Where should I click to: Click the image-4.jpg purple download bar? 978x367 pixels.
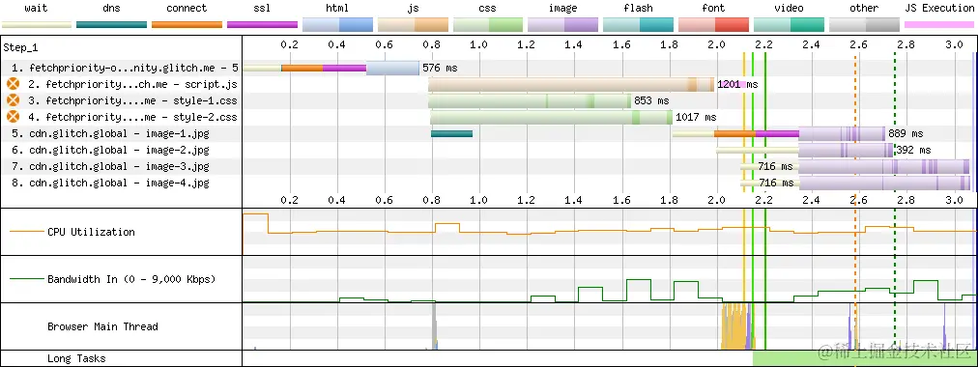884,183
